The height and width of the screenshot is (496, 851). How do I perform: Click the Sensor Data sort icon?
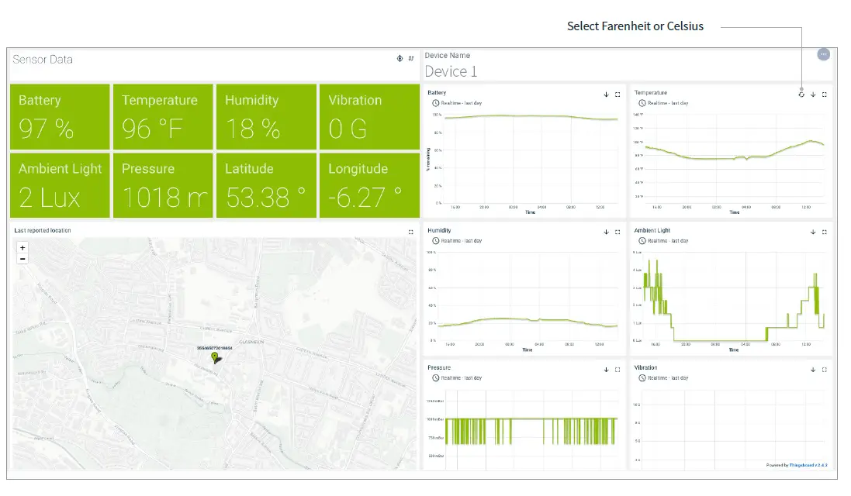click(x=411, y=58)
